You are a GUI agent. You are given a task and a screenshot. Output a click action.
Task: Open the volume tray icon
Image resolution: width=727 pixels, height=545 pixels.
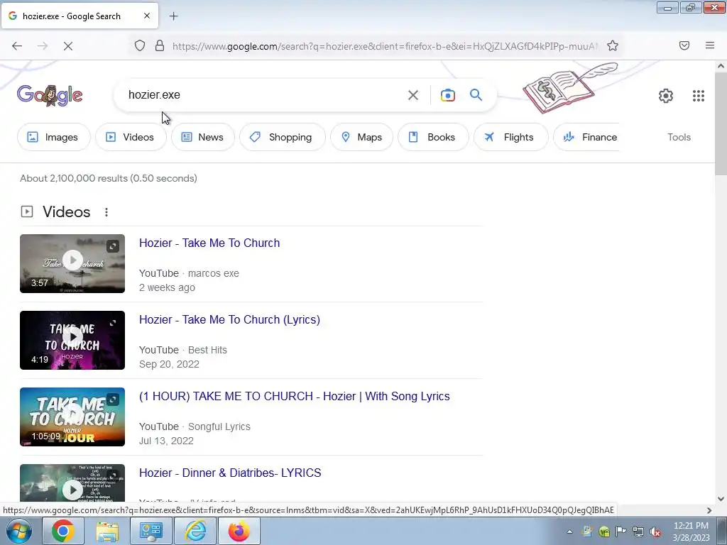pyautogui.click(x=655, y=532)
